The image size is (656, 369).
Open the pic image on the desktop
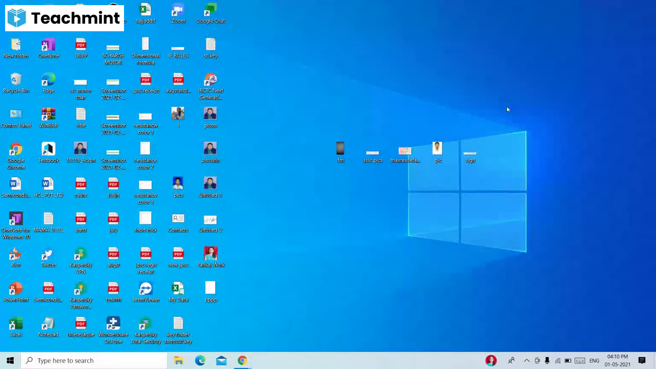point(437,153)
